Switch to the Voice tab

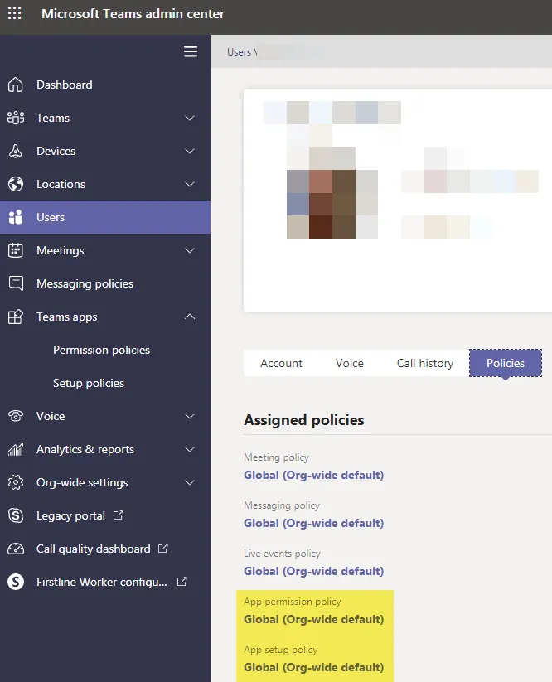[x=349, y=363]
